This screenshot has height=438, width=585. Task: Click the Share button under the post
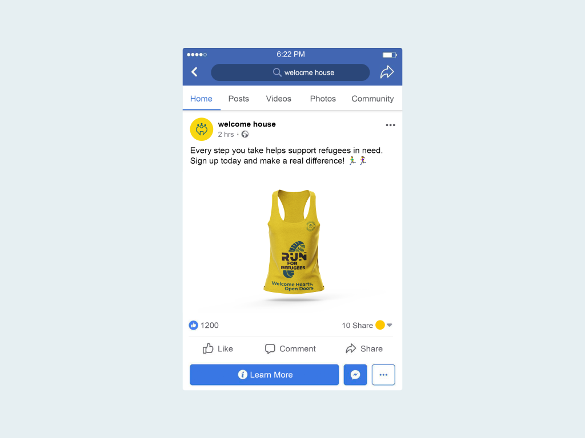(x=364, y=348)
